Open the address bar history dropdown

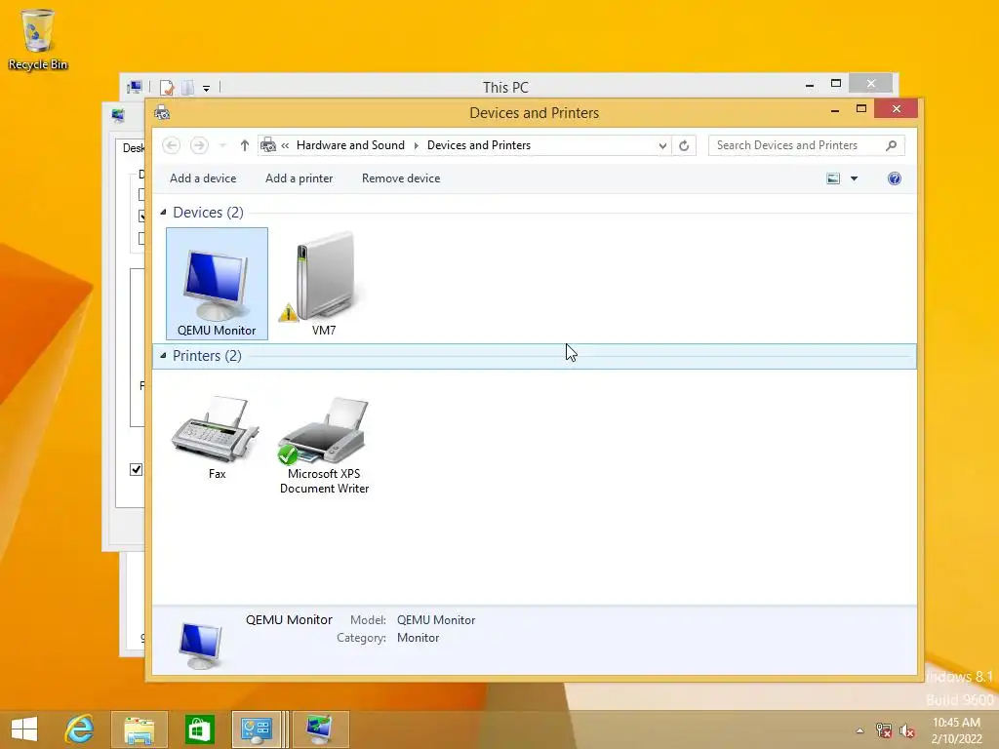(662, 145)
